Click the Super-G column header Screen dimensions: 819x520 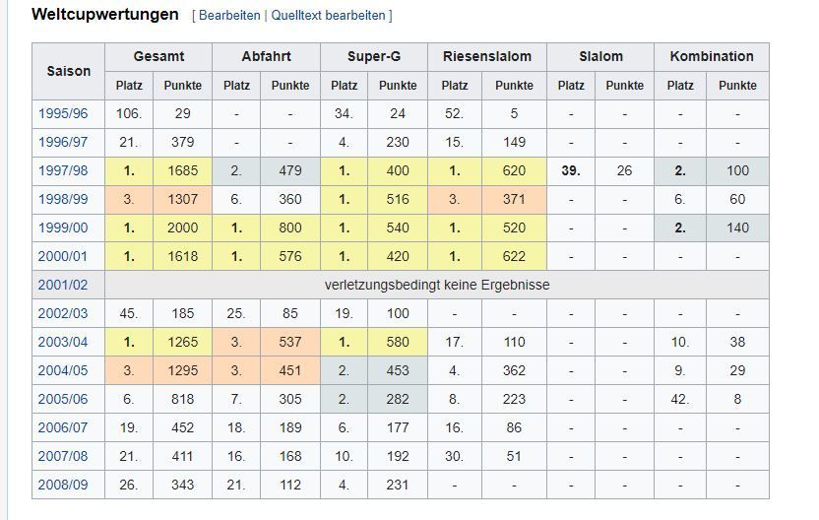374,56
